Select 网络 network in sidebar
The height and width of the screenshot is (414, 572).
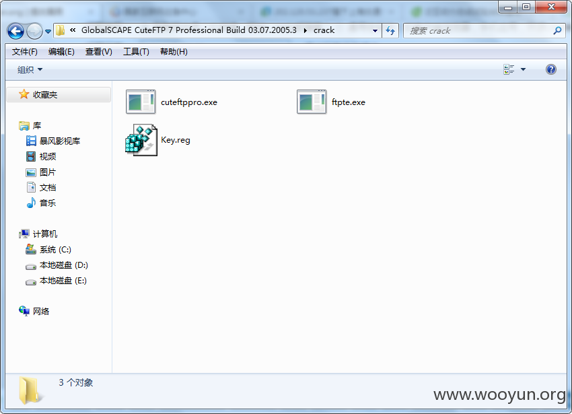(41, 311)
